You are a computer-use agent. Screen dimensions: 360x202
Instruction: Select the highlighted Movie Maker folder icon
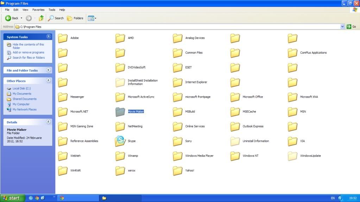pos(120,112)
